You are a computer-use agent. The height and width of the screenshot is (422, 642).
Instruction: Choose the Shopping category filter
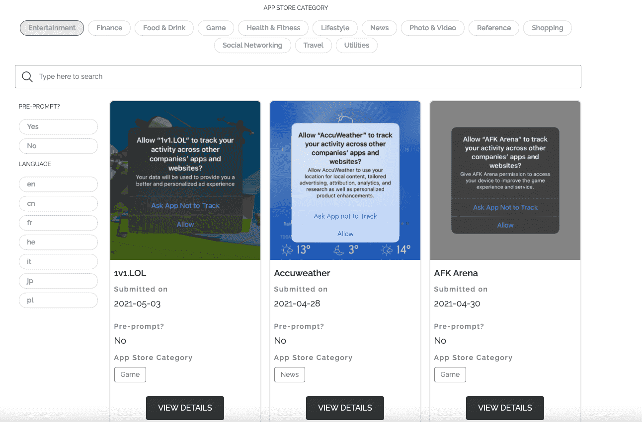coord(548,28)
